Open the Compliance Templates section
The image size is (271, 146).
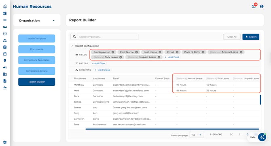(37, 60)
